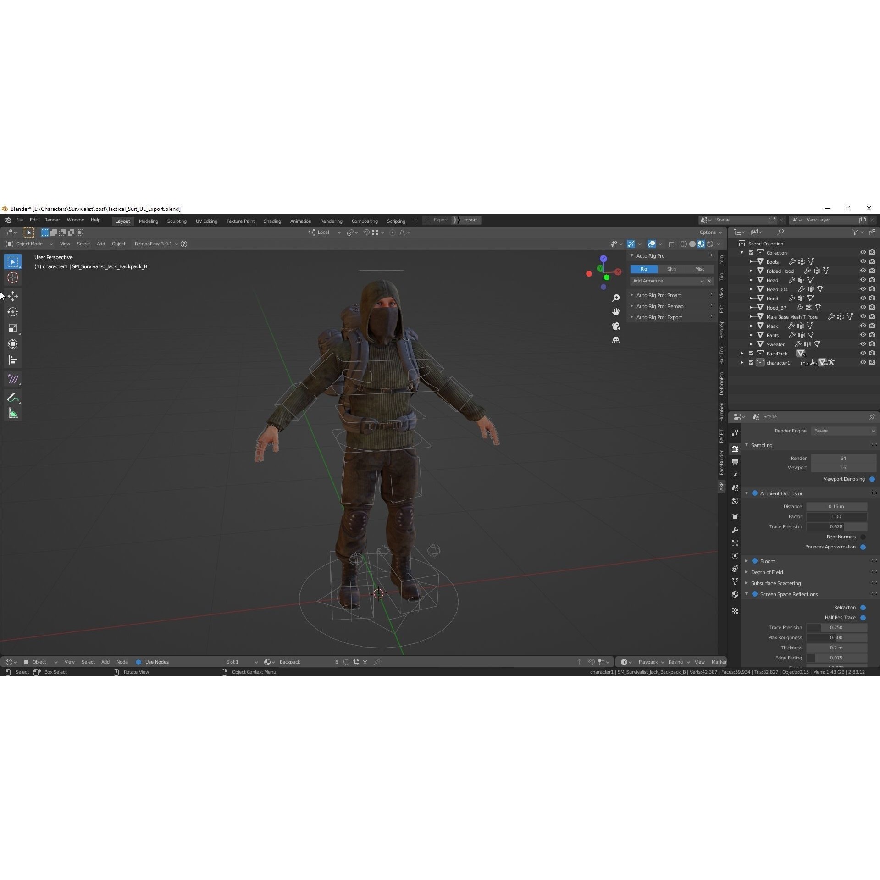The image size is (880, 880).
Task: Click Add Armature button
Action: 668,281
